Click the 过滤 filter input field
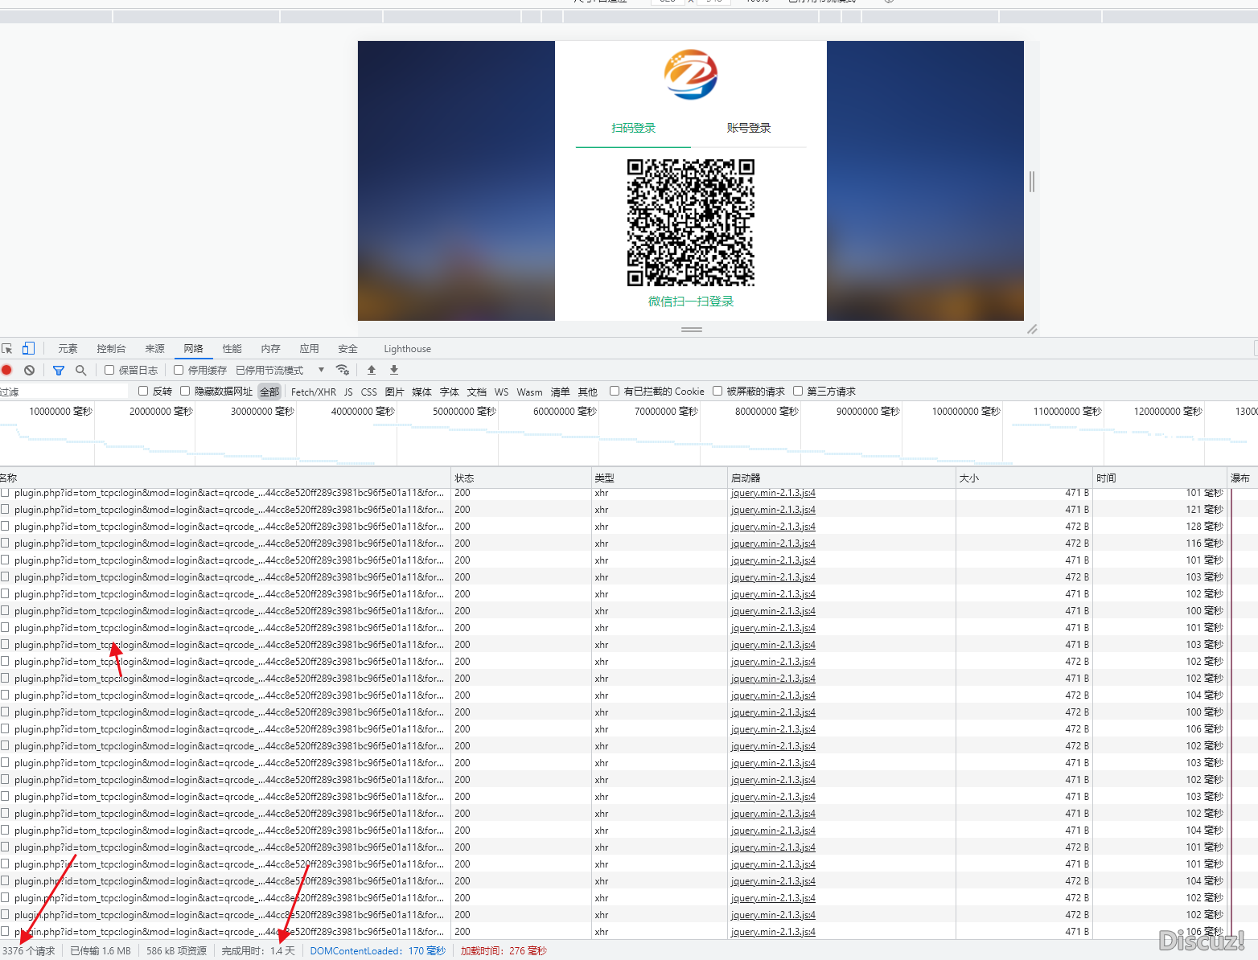The width and height of the screenshot is (1258, 960). pos(64,392)
